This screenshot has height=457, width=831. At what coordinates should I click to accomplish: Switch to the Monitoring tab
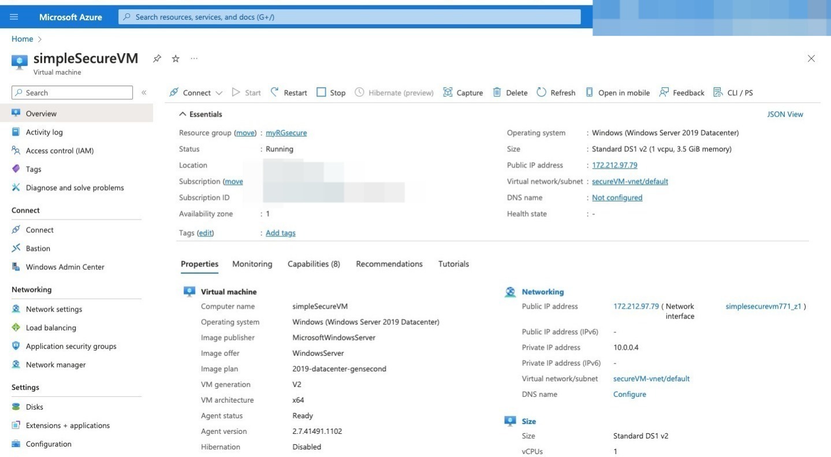click(252, 264)
